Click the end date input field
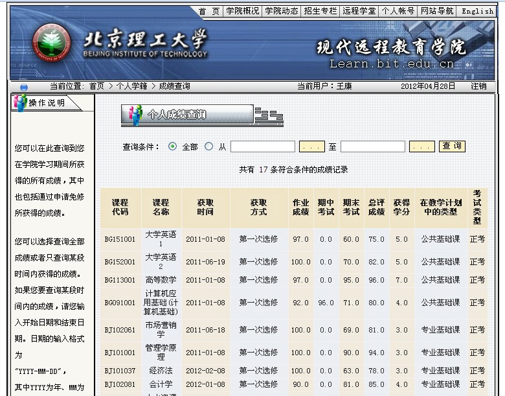The image size is (505, 396). (373, 146)
